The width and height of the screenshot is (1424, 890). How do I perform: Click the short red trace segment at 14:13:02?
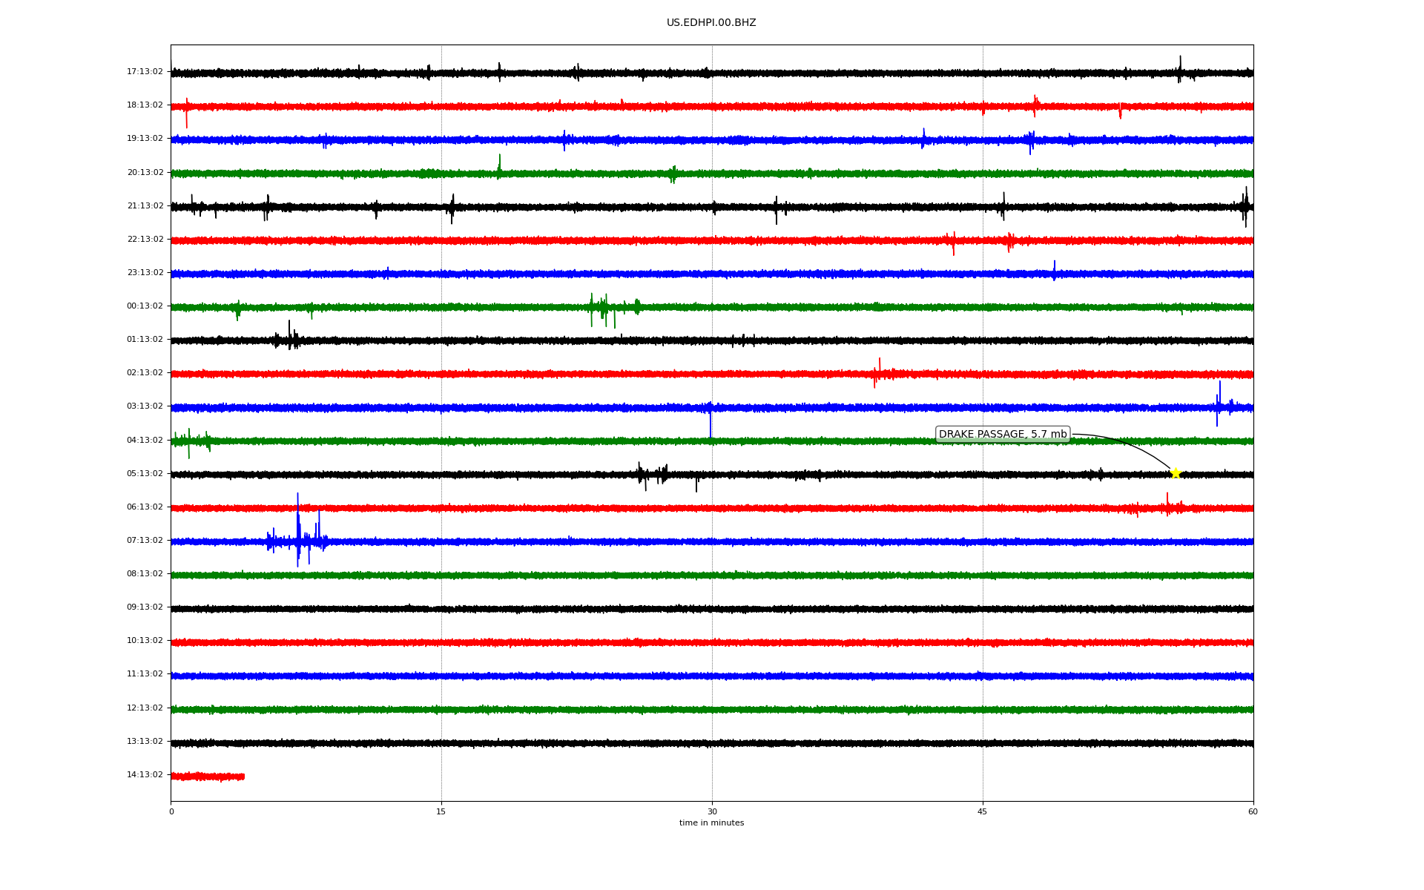pyautogui.click(x=208, y=777)
